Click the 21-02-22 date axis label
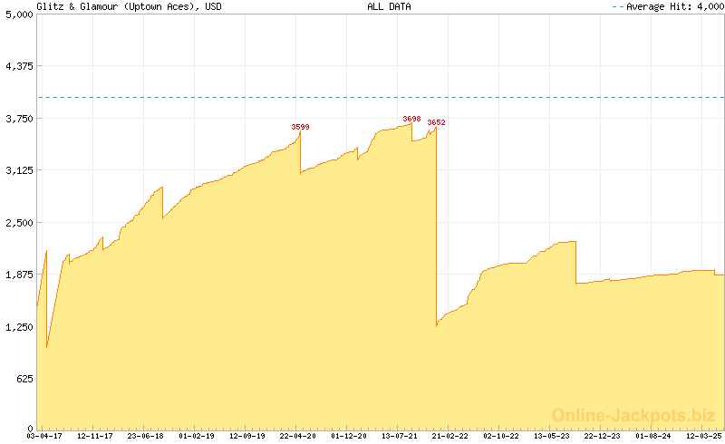The width and height of the screenshot is (725, 444). pyautogui.click(x=450, y=436)
